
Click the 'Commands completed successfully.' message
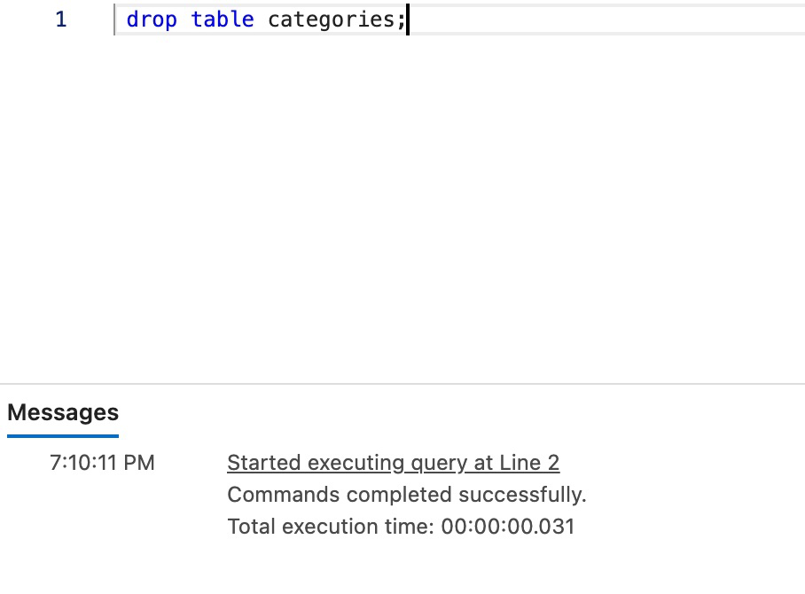(407, 495)
